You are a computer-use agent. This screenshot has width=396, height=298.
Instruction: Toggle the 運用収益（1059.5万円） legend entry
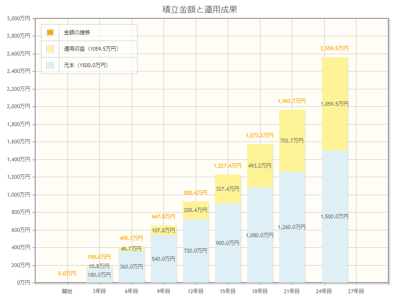tap(91, 49)
